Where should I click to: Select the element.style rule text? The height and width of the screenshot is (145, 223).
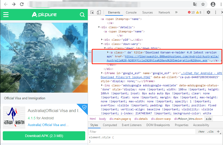101,137
